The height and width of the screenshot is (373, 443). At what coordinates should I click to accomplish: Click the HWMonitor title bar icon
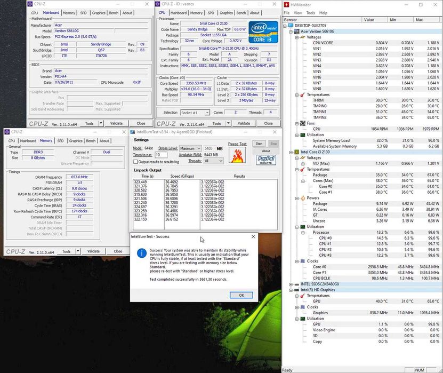[x=286, y=4]
